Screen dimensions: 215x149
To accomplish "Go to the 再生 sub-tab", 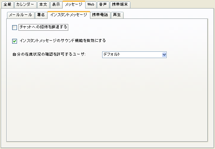I will point(117,15).
